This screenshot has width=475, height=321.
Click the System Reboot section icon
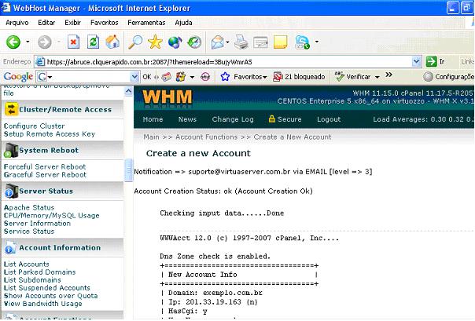(11, 150)
